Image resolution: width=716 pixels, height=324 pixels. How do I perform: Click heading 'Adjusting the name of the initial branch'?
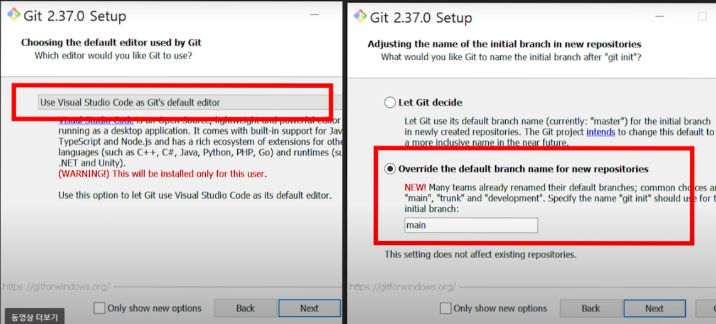(x=505, y=44)
